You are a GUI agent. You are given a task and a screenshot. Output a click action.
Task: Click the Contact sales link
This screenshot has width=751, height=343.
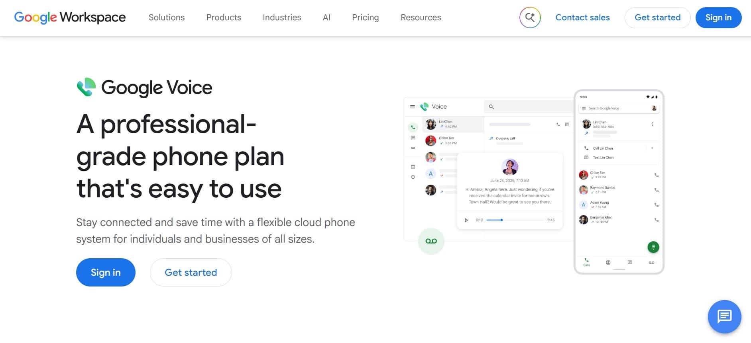[x=582, y=18]
